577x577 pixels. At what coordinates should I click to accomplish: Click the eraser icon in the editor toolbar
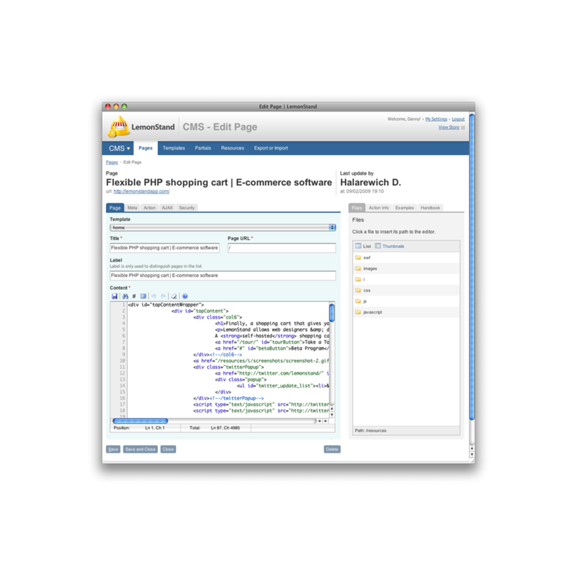174,296
